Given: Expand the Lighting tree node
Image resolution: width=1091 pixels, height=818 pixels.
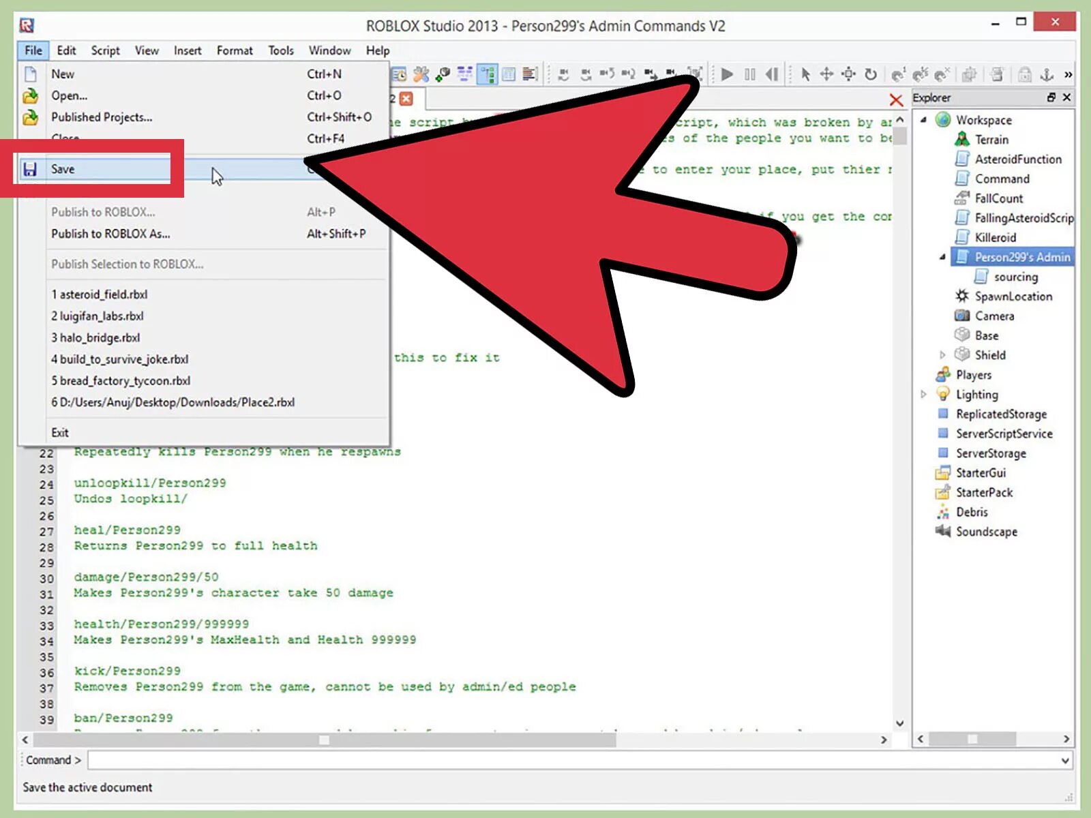Looking at the screenshot, I should [x=924, y=394].
